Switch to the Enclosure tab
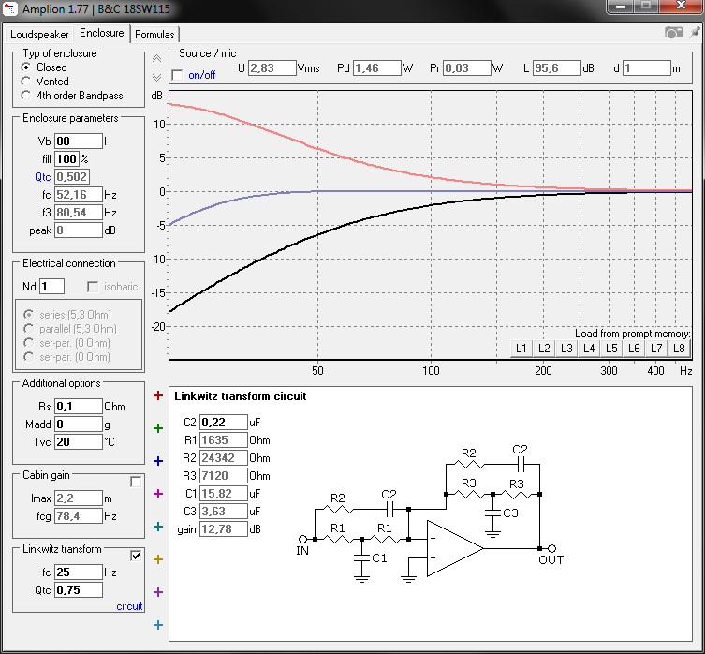This screenshot has width=705, height=654. (x=102, y=33)
